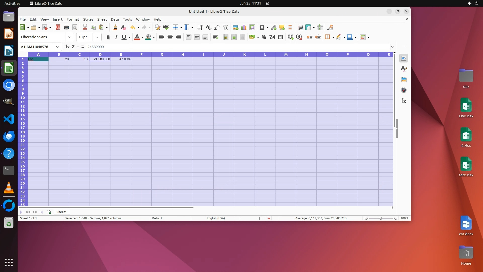The height and width of the screenshot is (272, 483).
Task: Toggle Bold formatting
Action: [108, 37]
